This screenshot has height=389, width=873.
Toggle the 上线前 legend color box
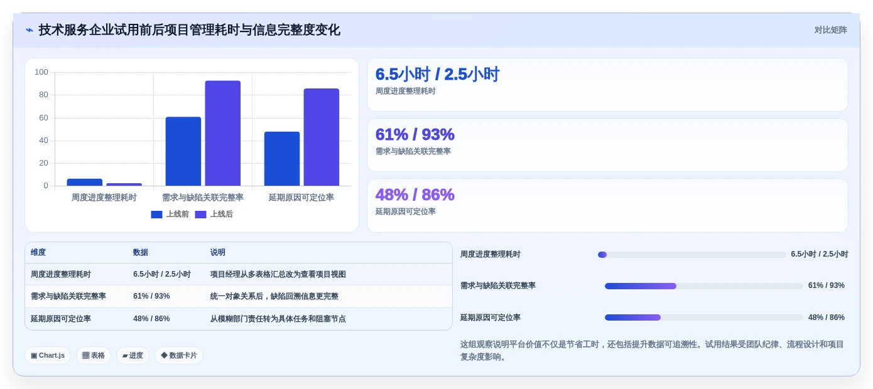pyautogui.click(x=156, y=215)
